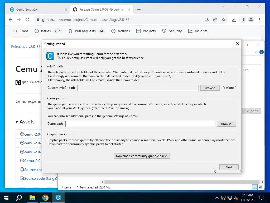
Task: Open the Windows Start menu
Action: point(6,198)
